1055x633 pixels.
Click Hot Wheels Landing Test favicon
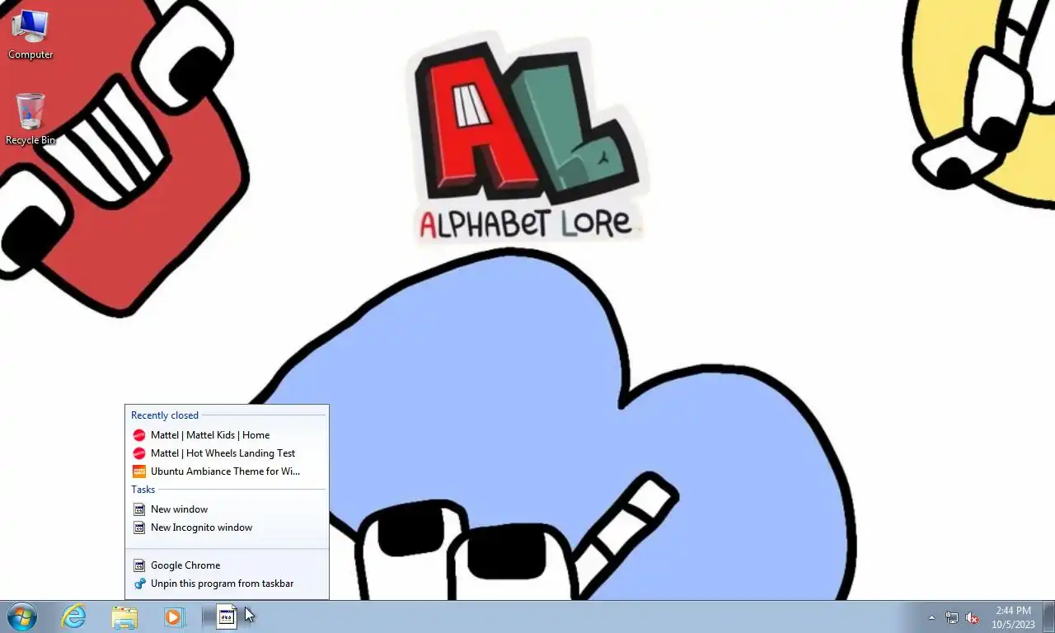[139, 453]
